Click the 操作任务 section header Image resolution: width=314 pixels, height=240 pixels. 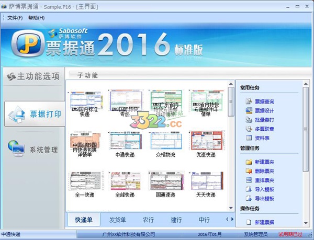(250, 209)
